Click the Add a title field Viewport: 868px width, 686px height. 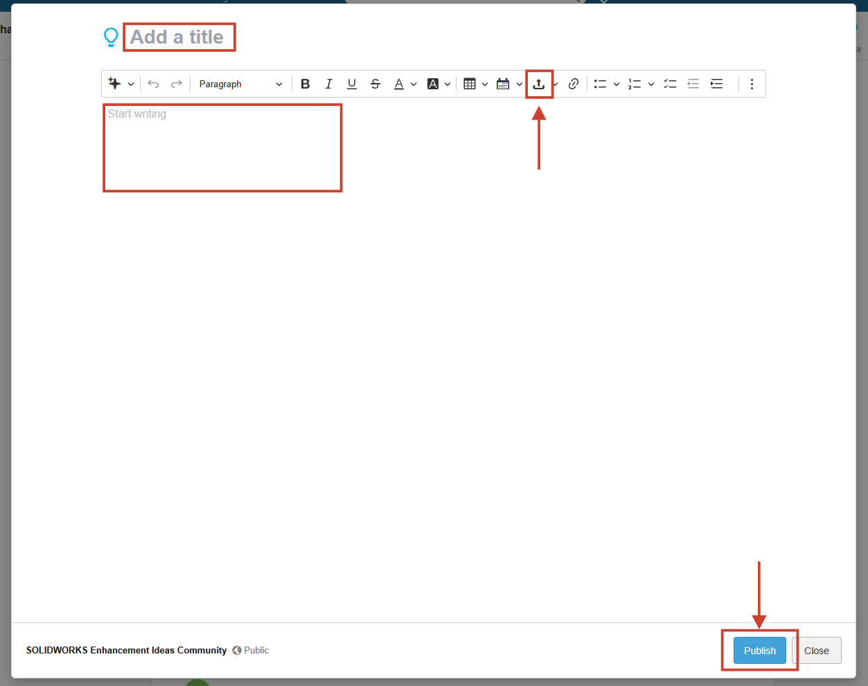pos(177,37)
